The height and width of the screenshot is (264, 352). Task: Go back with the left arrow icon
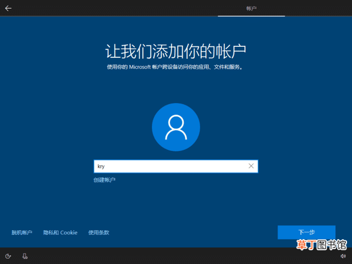pos(8,8)
